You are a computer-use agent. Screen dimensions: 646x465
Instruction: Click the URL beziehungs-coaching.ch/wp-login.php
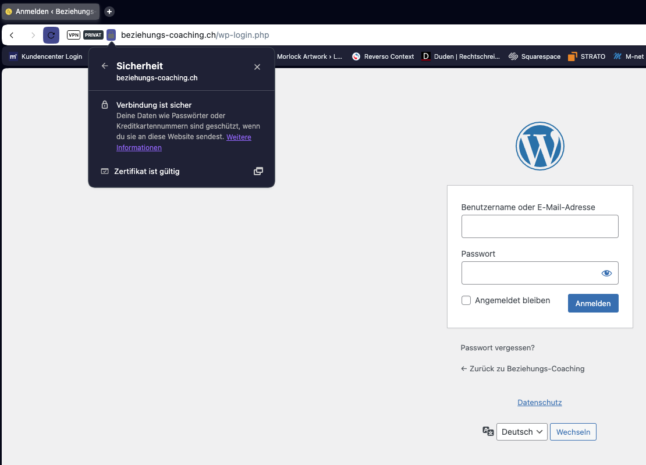pos(195,35)
